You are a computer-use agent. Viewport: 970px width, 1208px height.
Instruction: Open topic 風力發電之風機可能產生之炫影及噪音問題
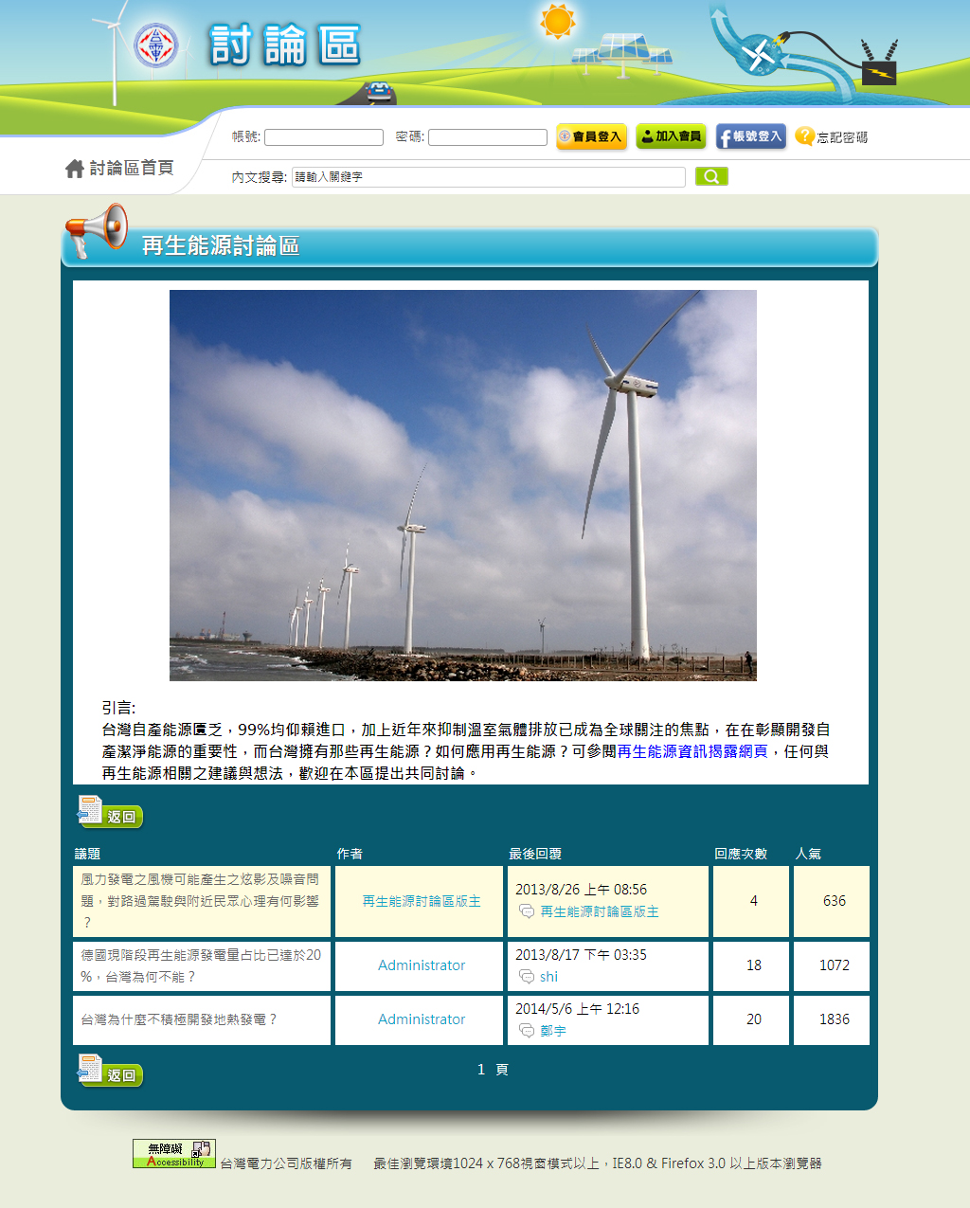200,901
